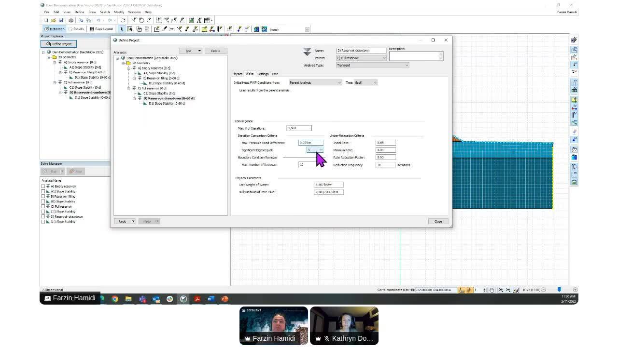This screenshot has height=347, width=618.
Task: Click the top icon in right vertical toolbar
Action: click(574, 40)
